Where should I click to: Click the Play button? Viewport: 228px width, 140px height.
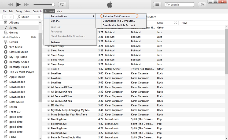coord(18,5)
